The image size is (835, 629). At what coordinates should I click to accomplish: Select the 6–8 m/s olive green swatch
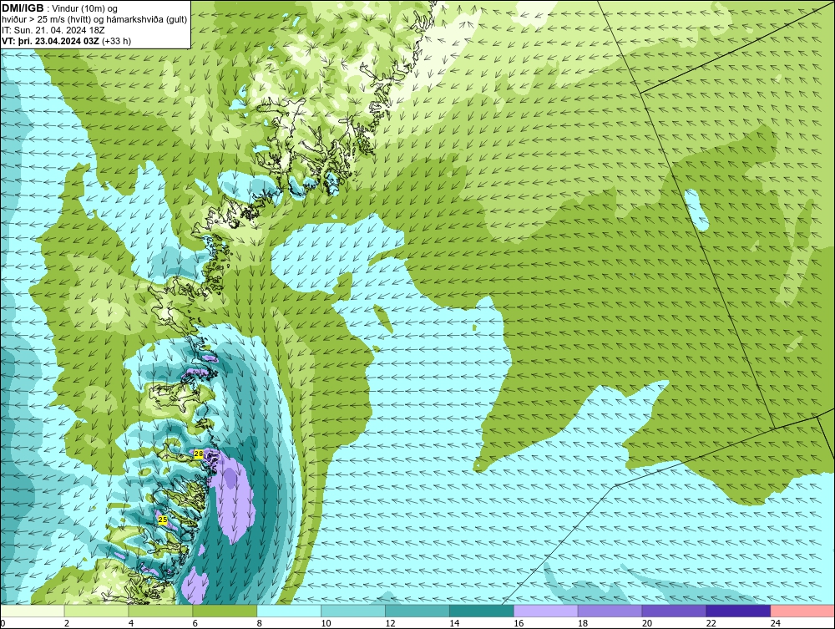pos(225,611)
